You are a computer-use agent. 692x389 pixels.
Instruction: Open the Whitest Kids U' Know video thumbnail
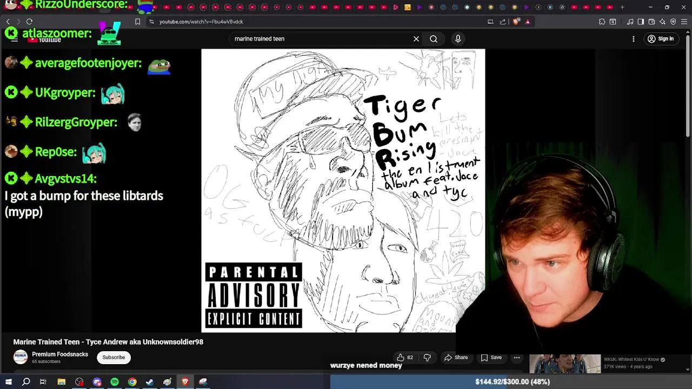(x=564, y=364)
